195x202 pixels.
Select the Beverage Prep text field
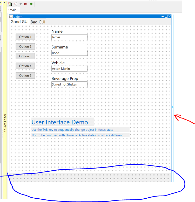click(x=69, y=84)
